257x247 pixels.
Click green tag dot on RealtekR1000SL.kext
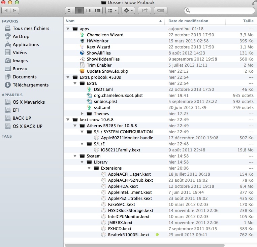(x=157, y=235)
